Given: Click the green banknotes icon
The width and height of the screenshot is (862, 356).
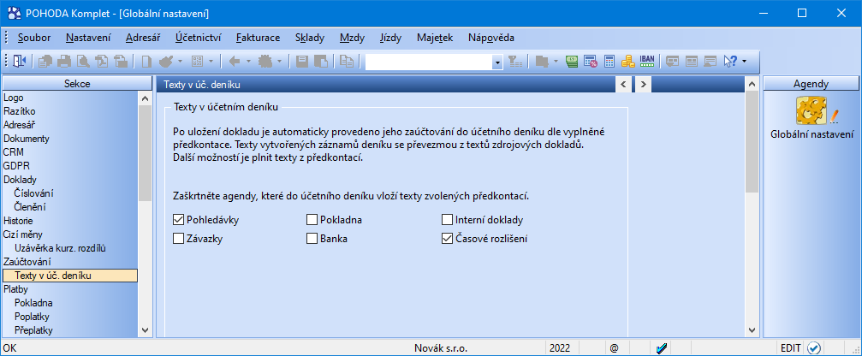Looking at the screenshot, I should pyautogui.click(x=572, y=62).
